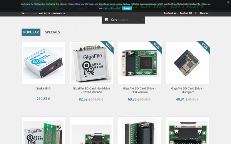Image resolution: width=231 pixels, height=144 pixels.
Task: Open second-row wide green PCB connector image
Action: [188, 131]
